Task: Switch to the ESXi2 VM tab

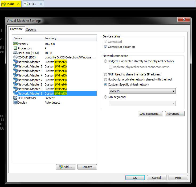Action: point(33,4)
